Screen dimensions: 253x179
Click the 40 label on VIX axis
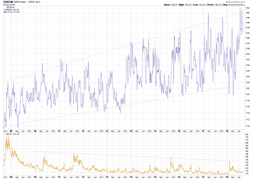(x=247, y=157)
